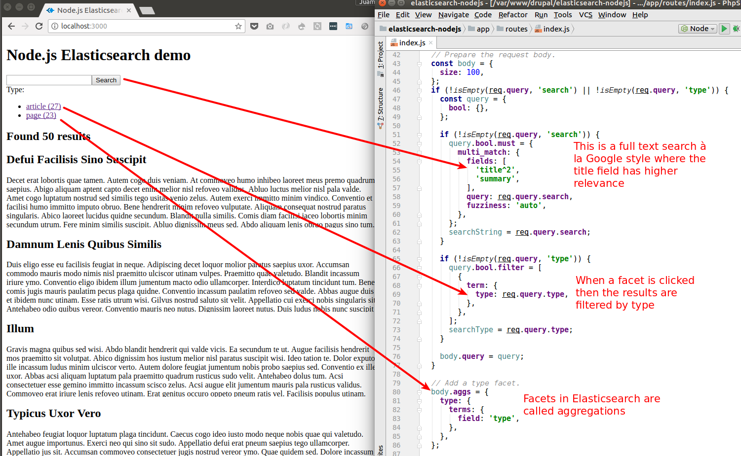
Task: Click the camera screenshot extension icon
Action: (x=270, y=26)
